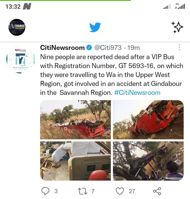
Task: Open the sparkle timeline settings icon
Action: coord(177,27)
